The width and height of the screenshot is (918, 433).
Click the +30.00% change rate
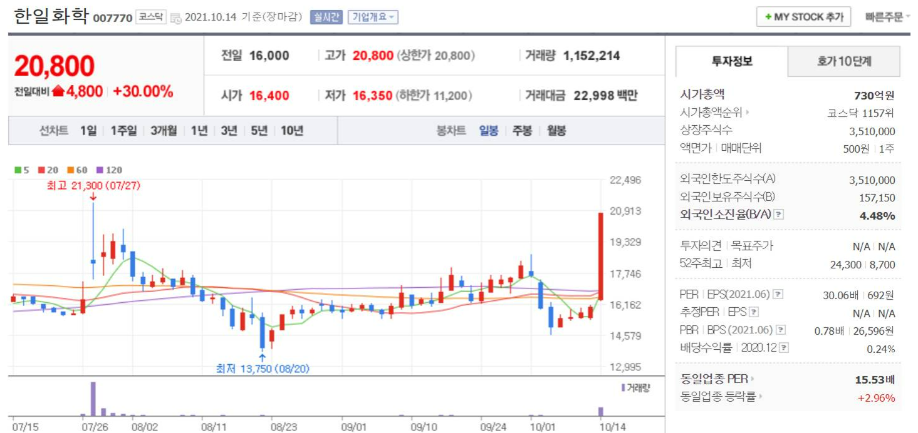(x=143, y=91)
